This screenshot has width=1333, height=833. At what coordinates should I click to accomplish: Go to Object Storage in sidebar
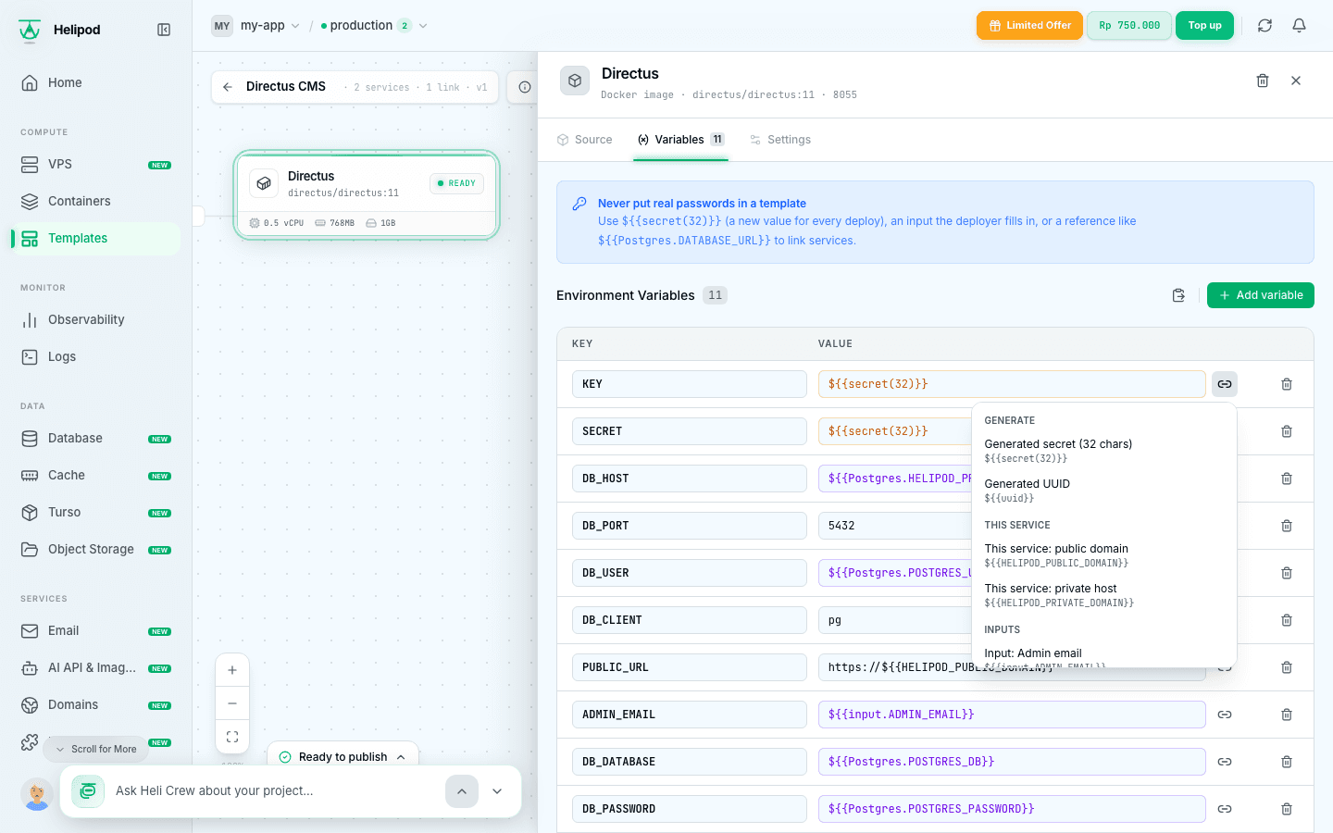(95, 550)
